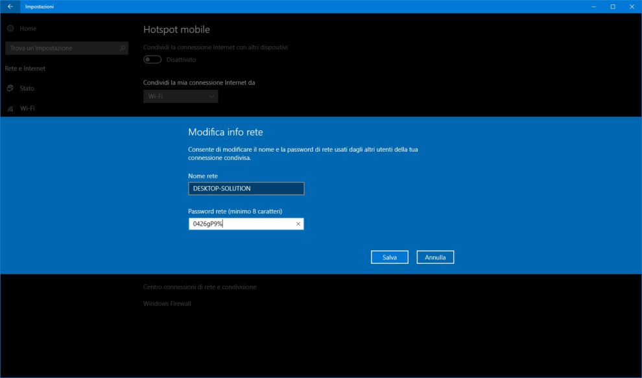Open Centro connessioni di rete e condivisione
Screen dimensions: 642x378
(x=200, y=287)
